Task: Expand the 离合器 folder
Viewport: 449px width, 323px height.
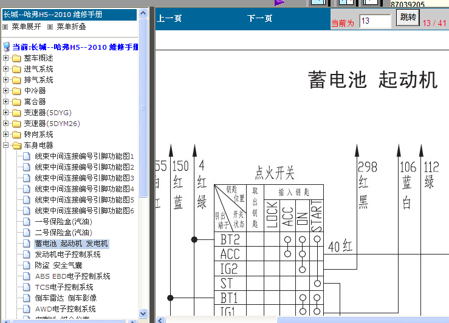Action: coord(5,101)
